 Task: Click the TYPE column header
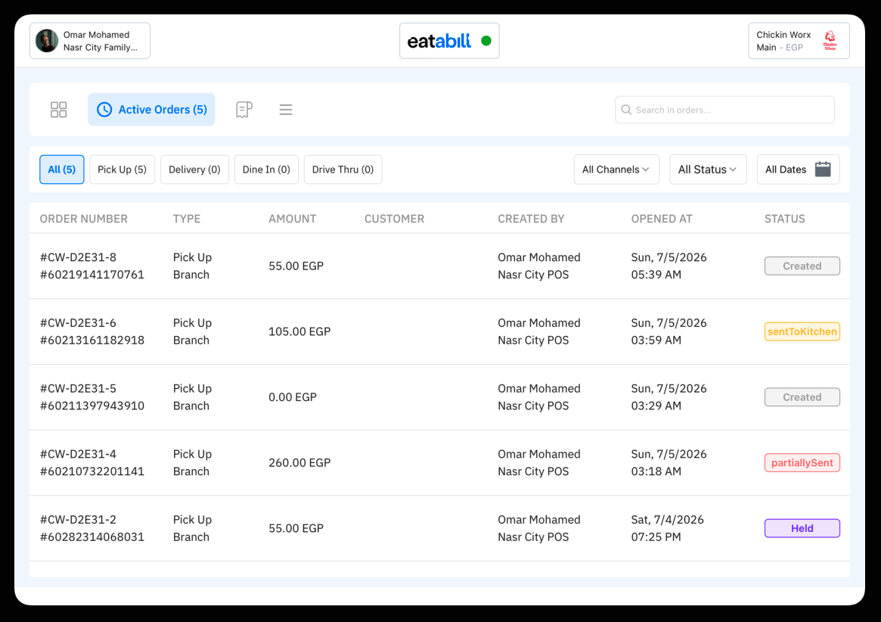pos(187,219)
